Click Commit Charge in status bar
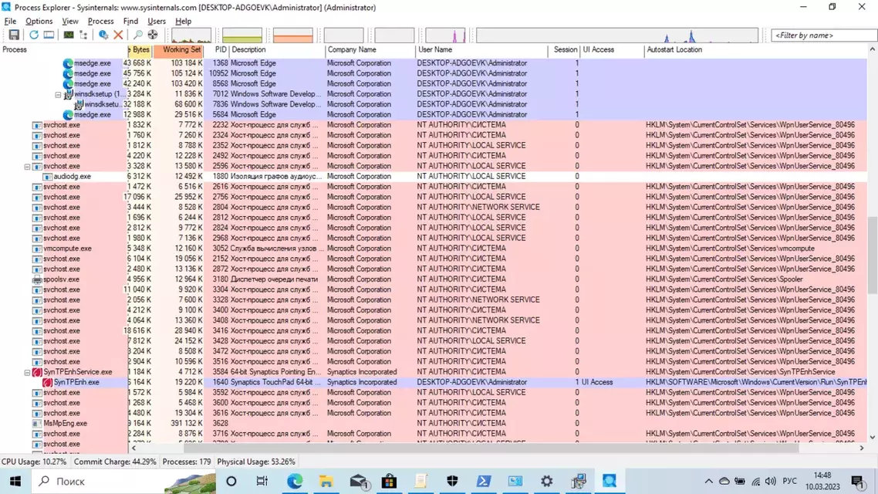 (x=115, y=462)
